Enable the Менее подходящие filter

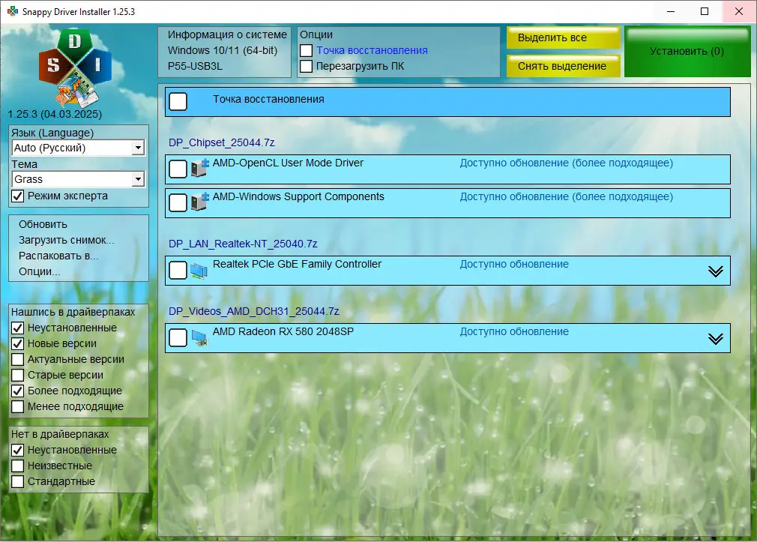(x=18, y=407)
